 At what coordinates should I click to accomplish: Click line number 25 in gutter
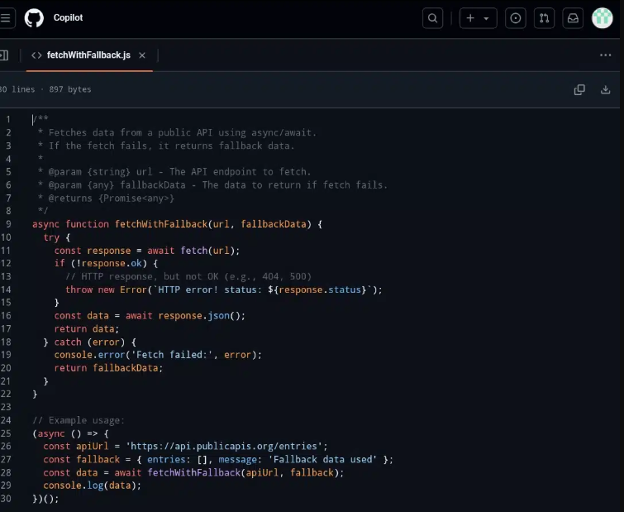point(7,433)
